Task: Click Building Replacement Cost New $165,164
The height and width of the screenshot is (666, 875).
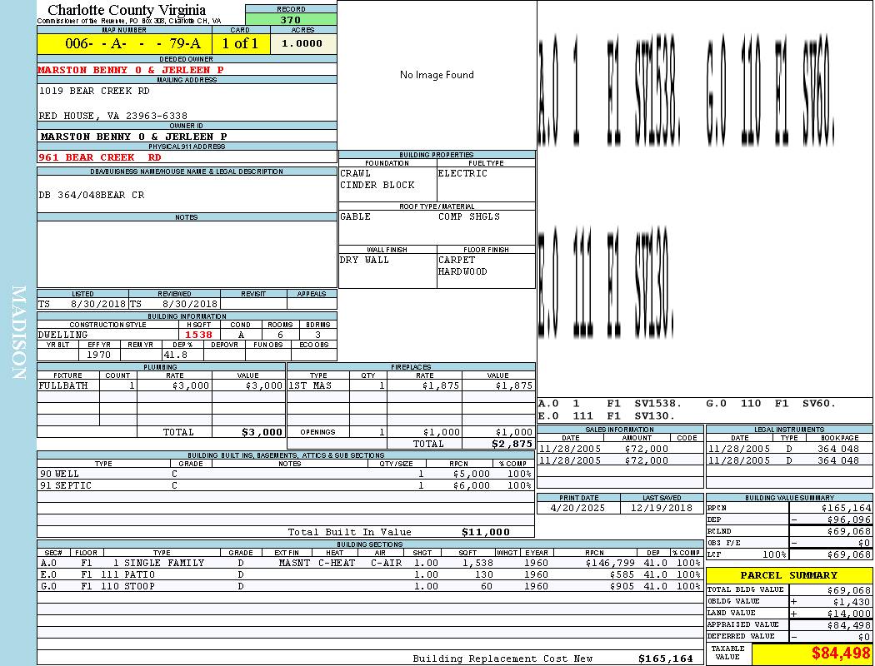Action: (665, 659)
